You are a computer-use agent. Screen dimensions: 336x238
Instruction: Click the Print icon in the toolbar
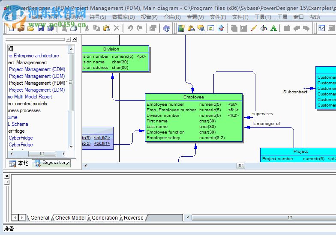(x=74, y=28)
